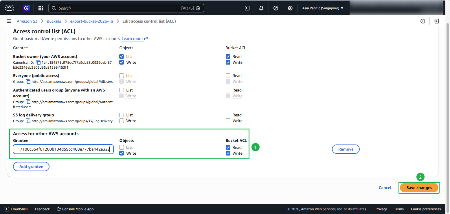Click the Grantee canonical ID input field
The width and height of the screenshot is (450, 214).
(63, 149)
